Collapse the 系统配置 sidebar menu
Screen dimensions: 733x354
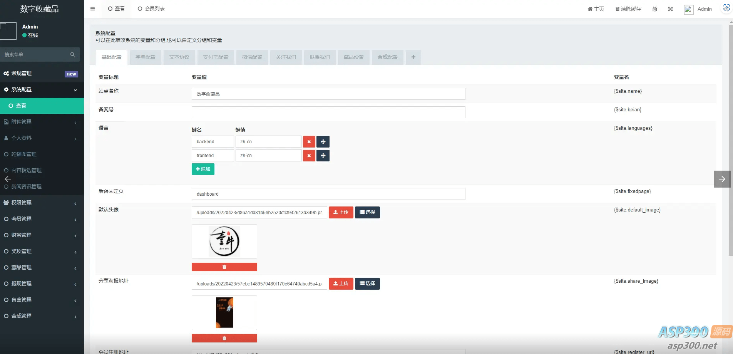tap(42, 89)
